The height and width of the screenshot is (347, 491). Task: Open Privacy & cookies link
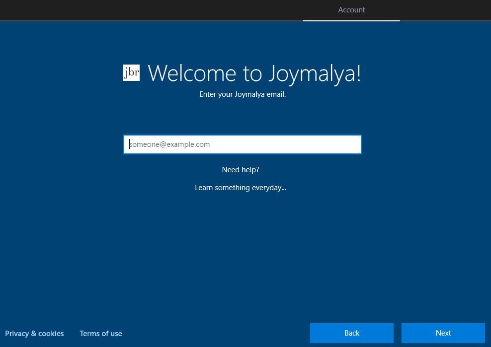(34, 334)
